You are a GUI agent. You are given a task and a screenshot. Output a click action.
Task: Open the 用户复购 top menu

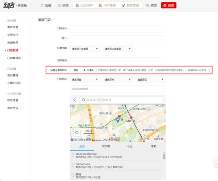pyautogui.click(x=107, y=5)
